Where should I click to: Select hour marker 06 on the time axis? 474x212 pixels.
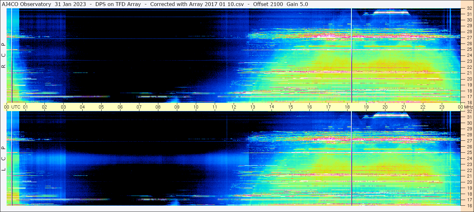coord(120,107)
